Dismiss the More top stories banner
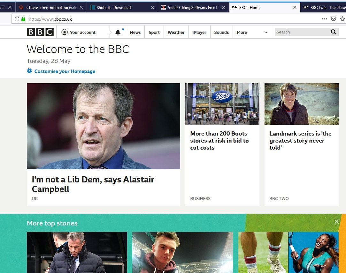The height and width of the screenshot is (273, 346). tap(336, 222)
